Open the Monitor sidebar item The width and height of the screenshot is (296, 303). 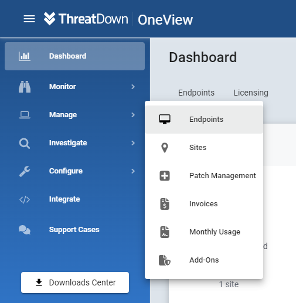pos(74,87)
